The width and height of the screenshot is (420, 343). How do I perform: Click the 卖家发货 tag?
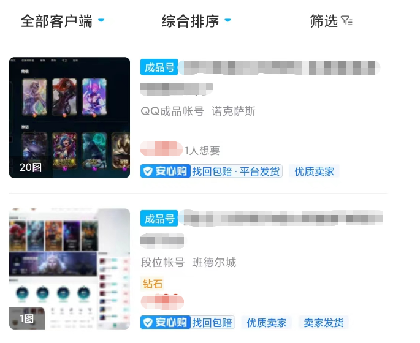point(324,323)
